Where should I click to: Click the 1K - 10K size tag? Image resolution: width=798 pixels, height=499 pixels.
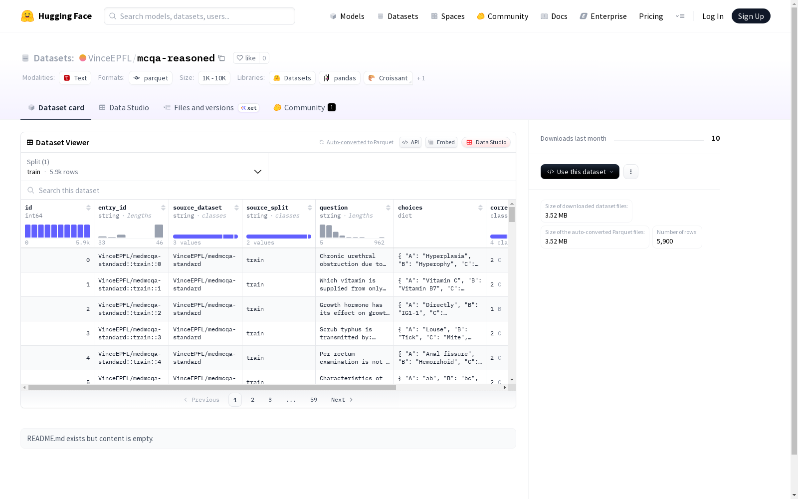214,78
